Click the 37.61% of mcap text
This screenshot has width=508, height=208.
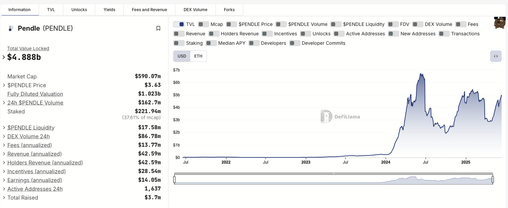coord(141,118)
